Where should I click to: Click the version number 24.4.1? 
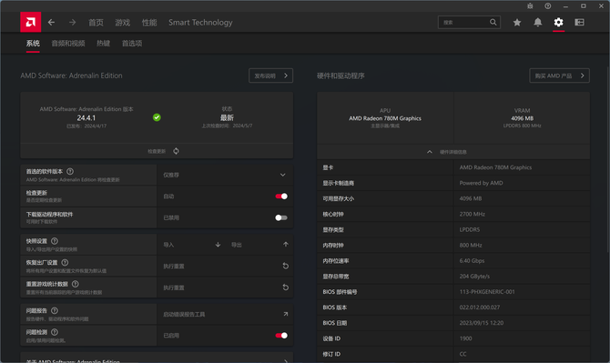pyautogui.click(x=86, y=117)
